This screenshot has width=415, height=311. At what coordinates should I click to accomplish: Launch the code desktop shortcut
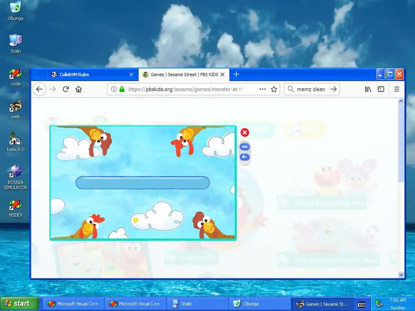tap(16, 77)
